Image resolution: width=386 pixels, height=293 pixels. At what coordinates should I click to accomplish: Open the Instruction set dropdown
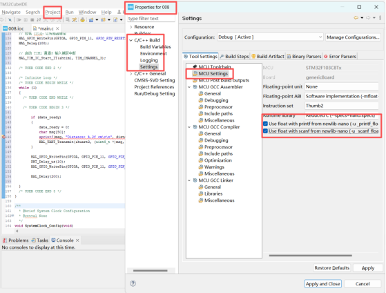coord(341,106)
